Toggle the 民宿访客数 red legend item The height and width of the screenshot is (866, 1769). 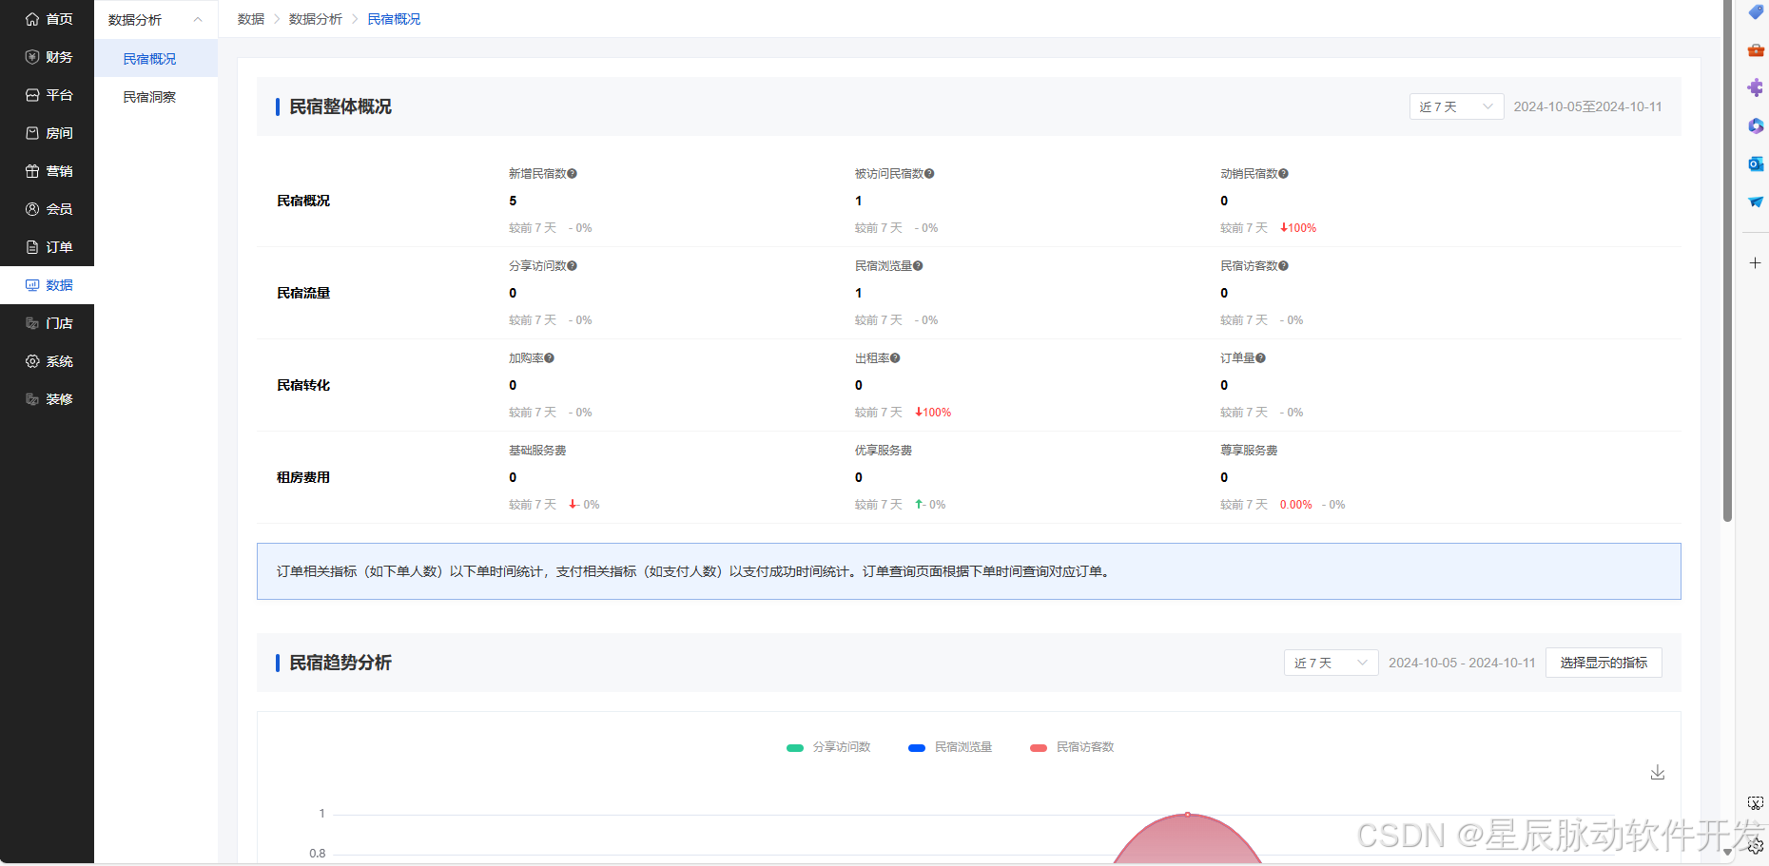1072,747
